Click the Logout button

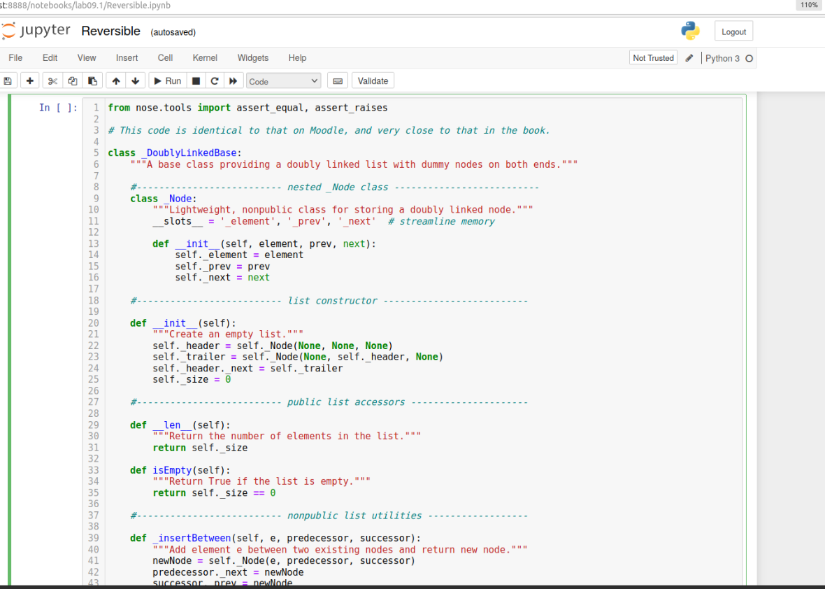(x=733, y=31)
